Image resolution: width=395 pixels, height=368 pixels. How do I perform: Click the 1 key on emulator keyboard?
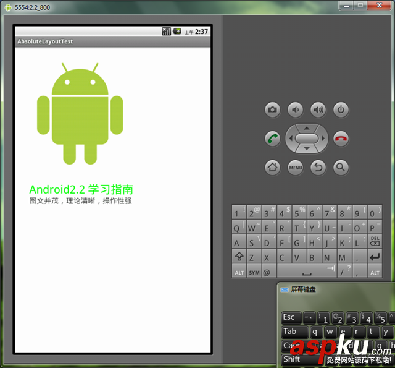click(x=239, y=212)
